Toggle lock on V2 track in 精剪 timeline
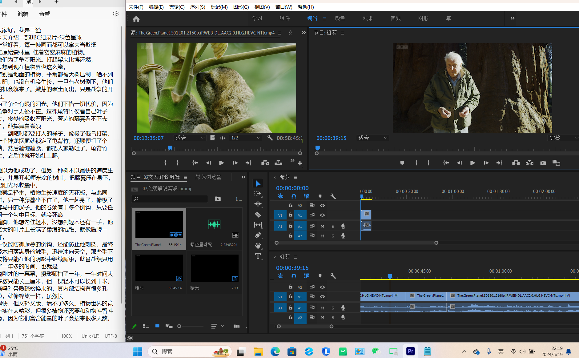Image resolution: width=579 pixels, height=358 pixels. 290,205
